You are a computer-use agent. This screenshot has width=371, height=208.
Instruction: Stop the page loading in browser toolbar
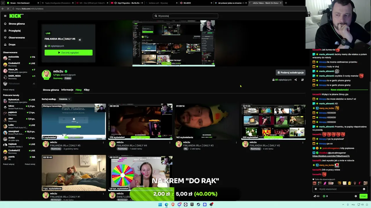(8, 9)
